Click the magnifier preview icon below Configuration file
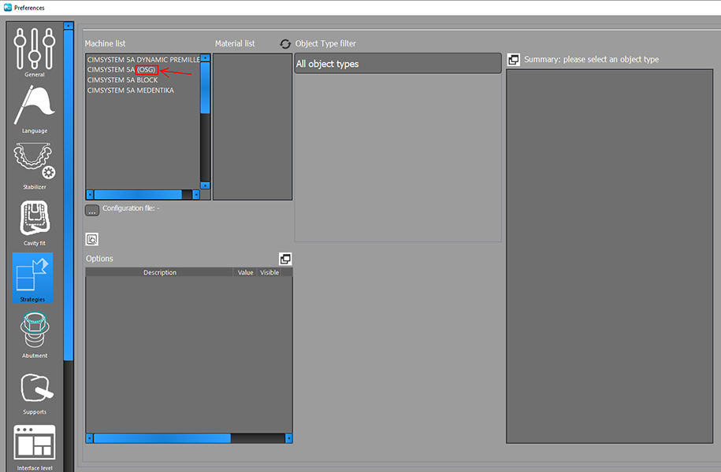Viewport: 721px width, 472px height. click(92, 239)
